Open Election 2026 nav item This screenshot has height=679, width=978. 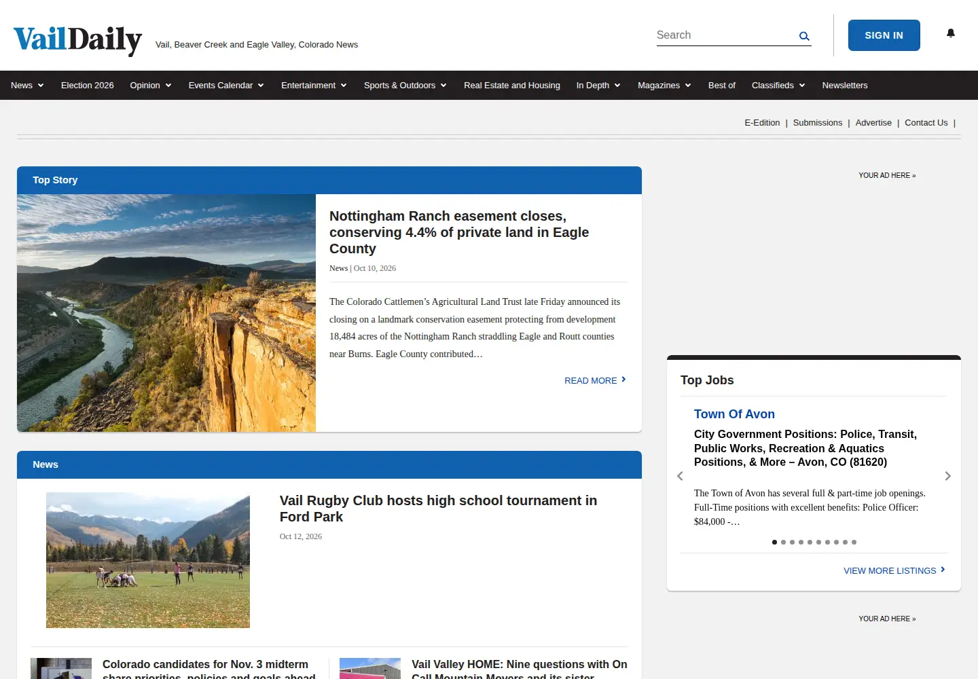coord(88,86)
